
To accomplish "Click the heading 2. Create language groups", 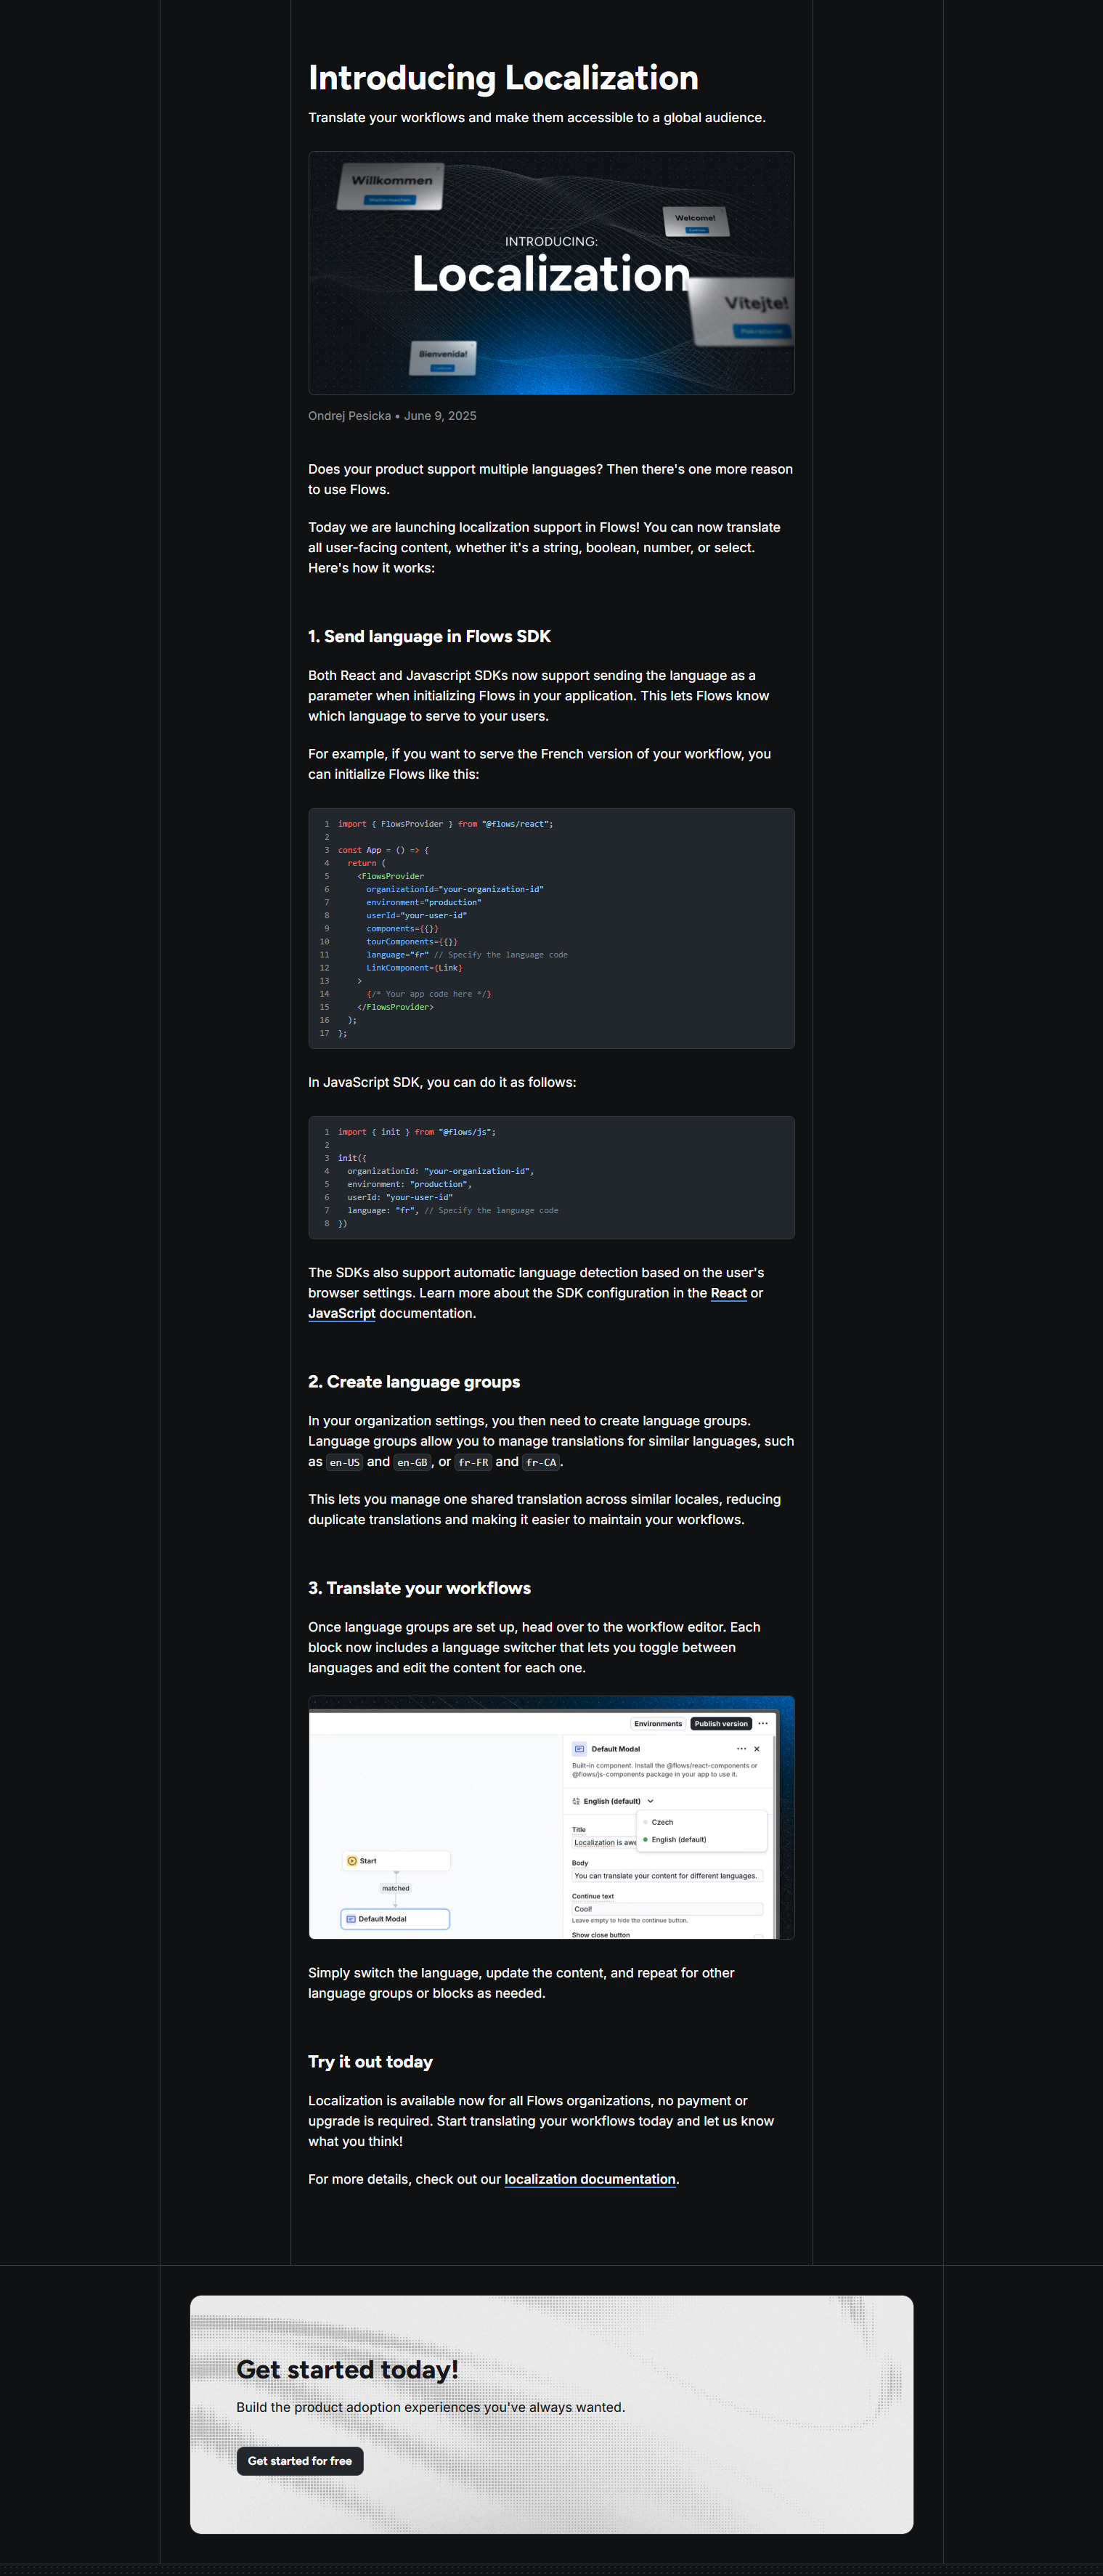I will pyautogui.click(x=414, y=1382).
